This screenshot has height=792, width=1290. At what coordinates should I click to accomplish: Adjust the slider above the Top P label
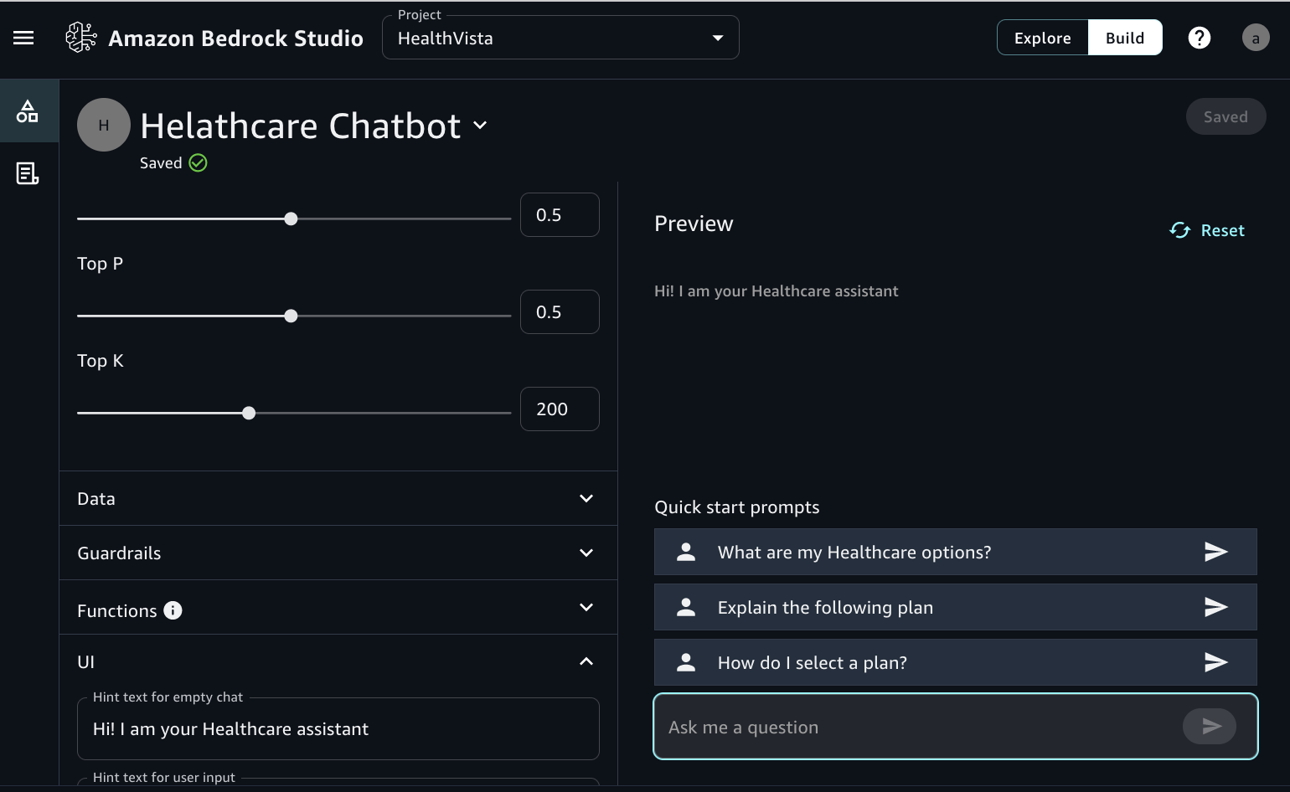point(291,219)
